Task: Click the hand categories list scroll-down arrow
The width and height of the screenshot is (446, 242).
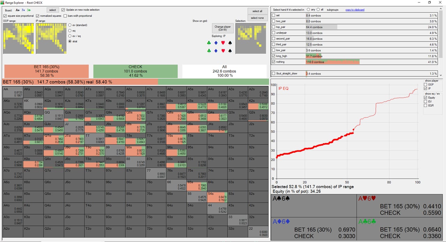Action: [441, 75]
